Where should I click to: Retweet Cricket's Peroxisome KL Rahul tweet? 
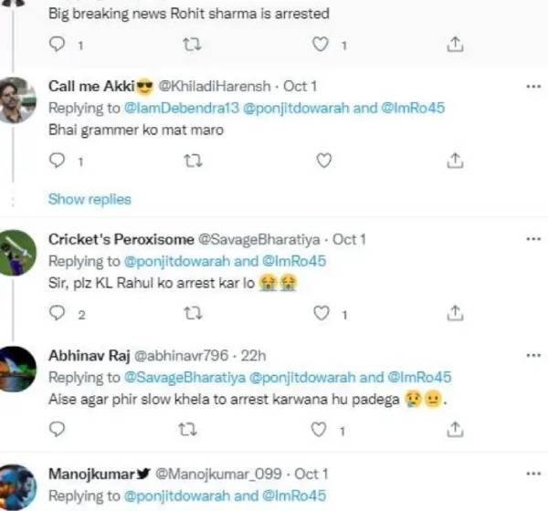pyautogui.click(x=192, y=314)
